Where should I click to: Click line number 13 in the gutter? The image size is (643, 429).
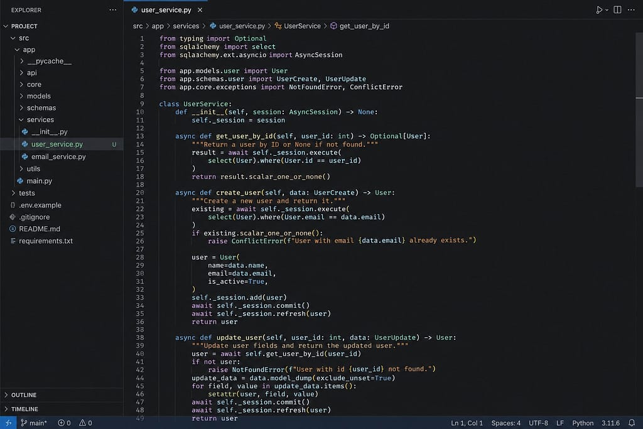pos(140,136)
